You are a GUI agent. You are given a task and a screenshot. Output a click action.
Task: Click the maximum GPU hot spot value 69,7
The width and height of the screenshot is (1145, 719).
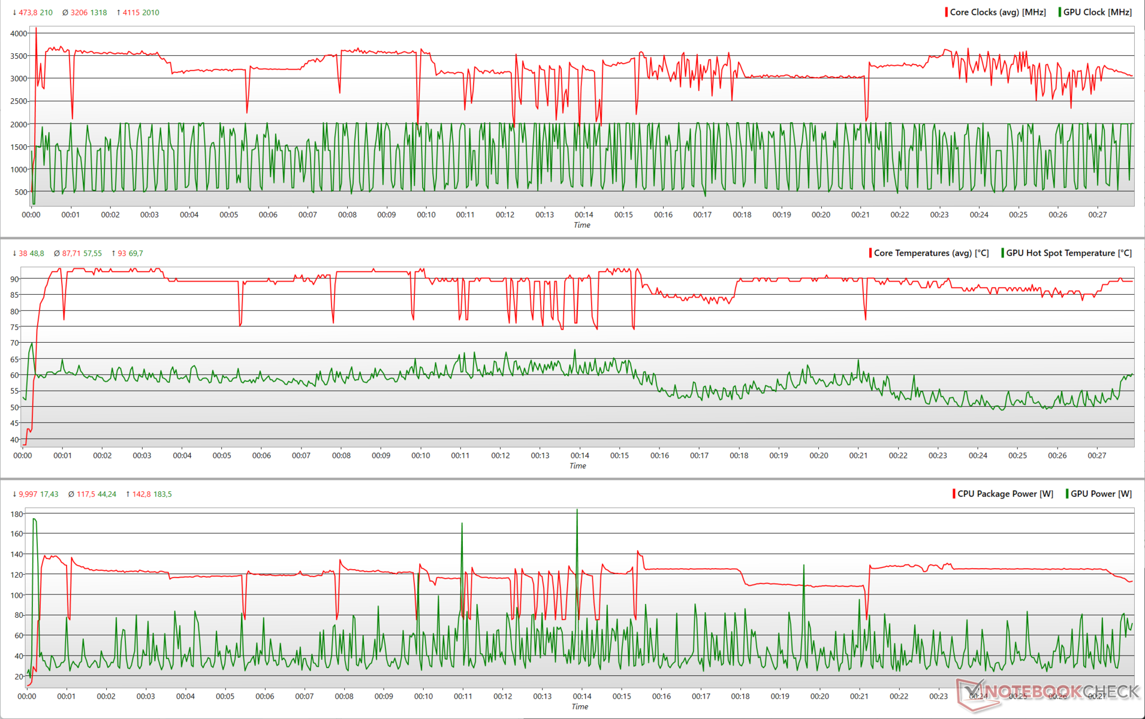click(x=136, y=253)
